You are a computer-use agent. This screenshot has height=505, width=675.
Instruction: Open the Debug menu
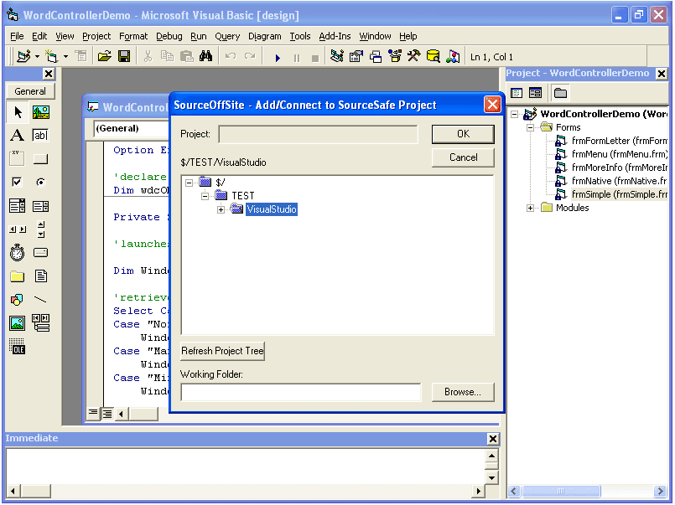[169, 36]
